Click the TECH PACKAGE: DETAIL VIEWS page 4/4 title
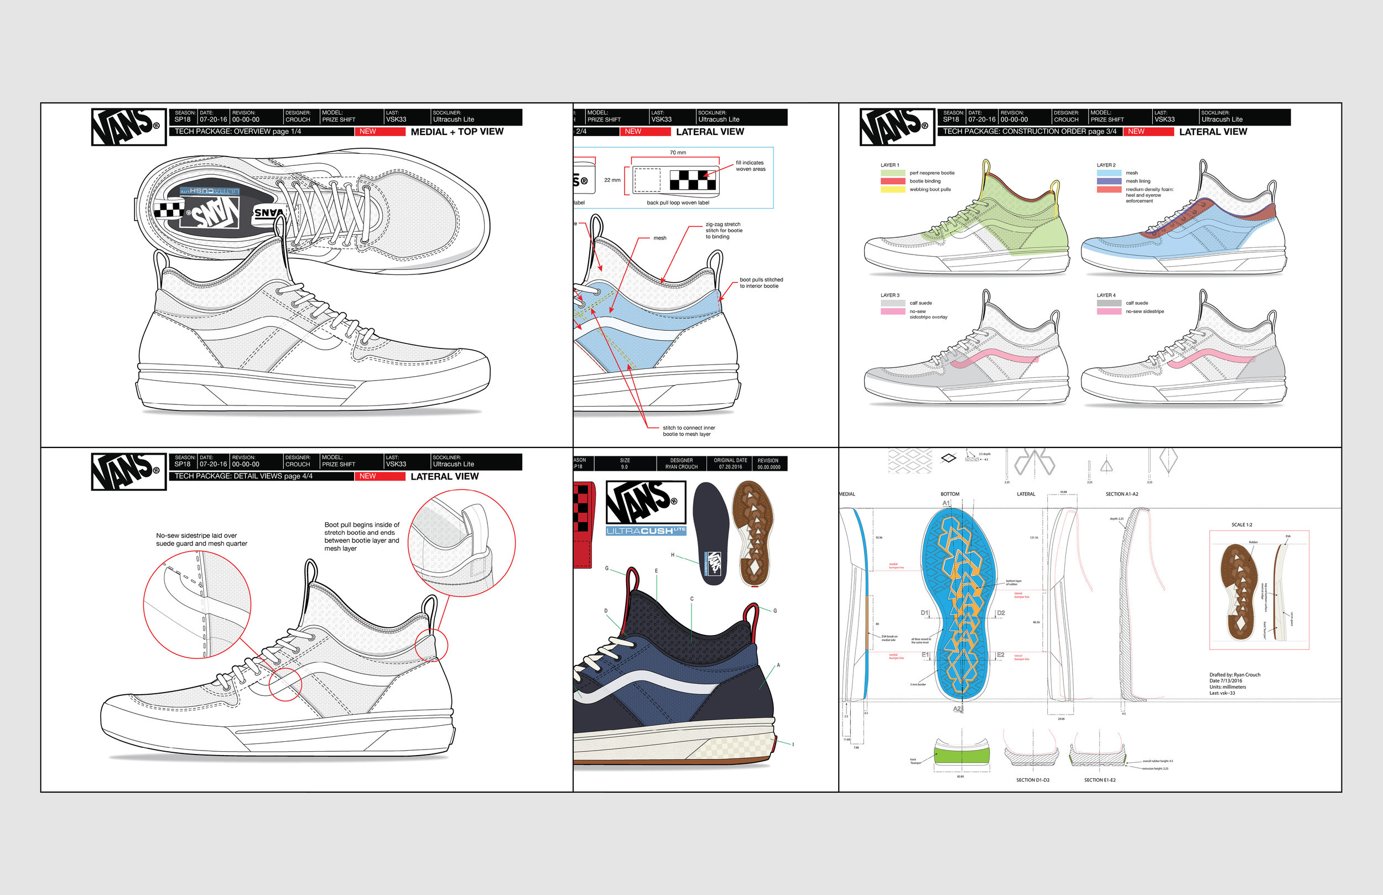This screenshot has height=895, width=1383. click(243, 477)
